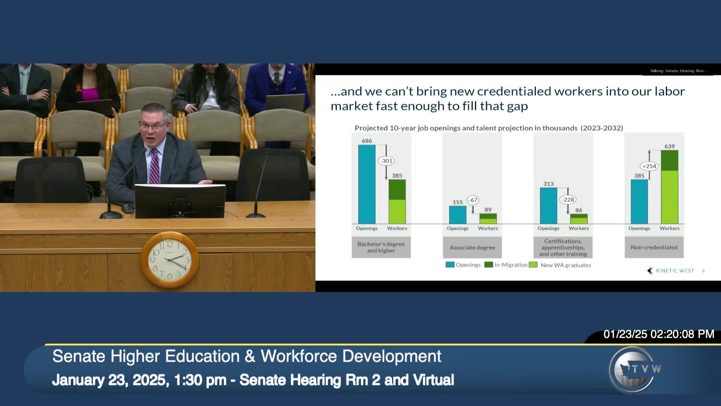Click the -301 gap label bubble
Screen dimensions: 721x406
point(386,161)
